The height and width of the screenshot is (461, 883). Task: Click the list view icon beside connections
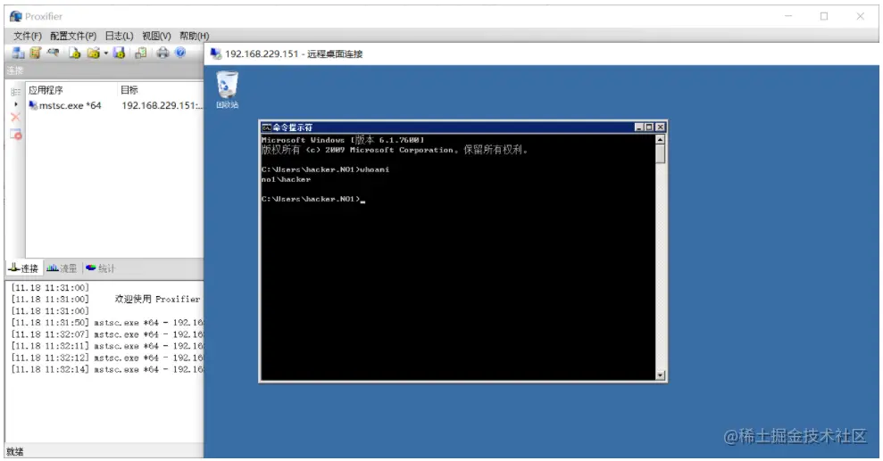(x=15, y=92)
